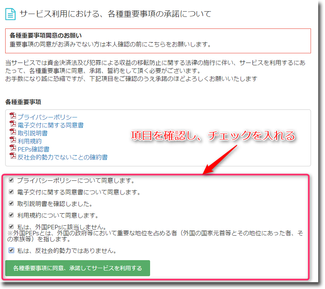Click the page title サービス利用における、各種重要事項の承諾について
Viewport: 325px width, 289px height.
[x=115, y=14]
